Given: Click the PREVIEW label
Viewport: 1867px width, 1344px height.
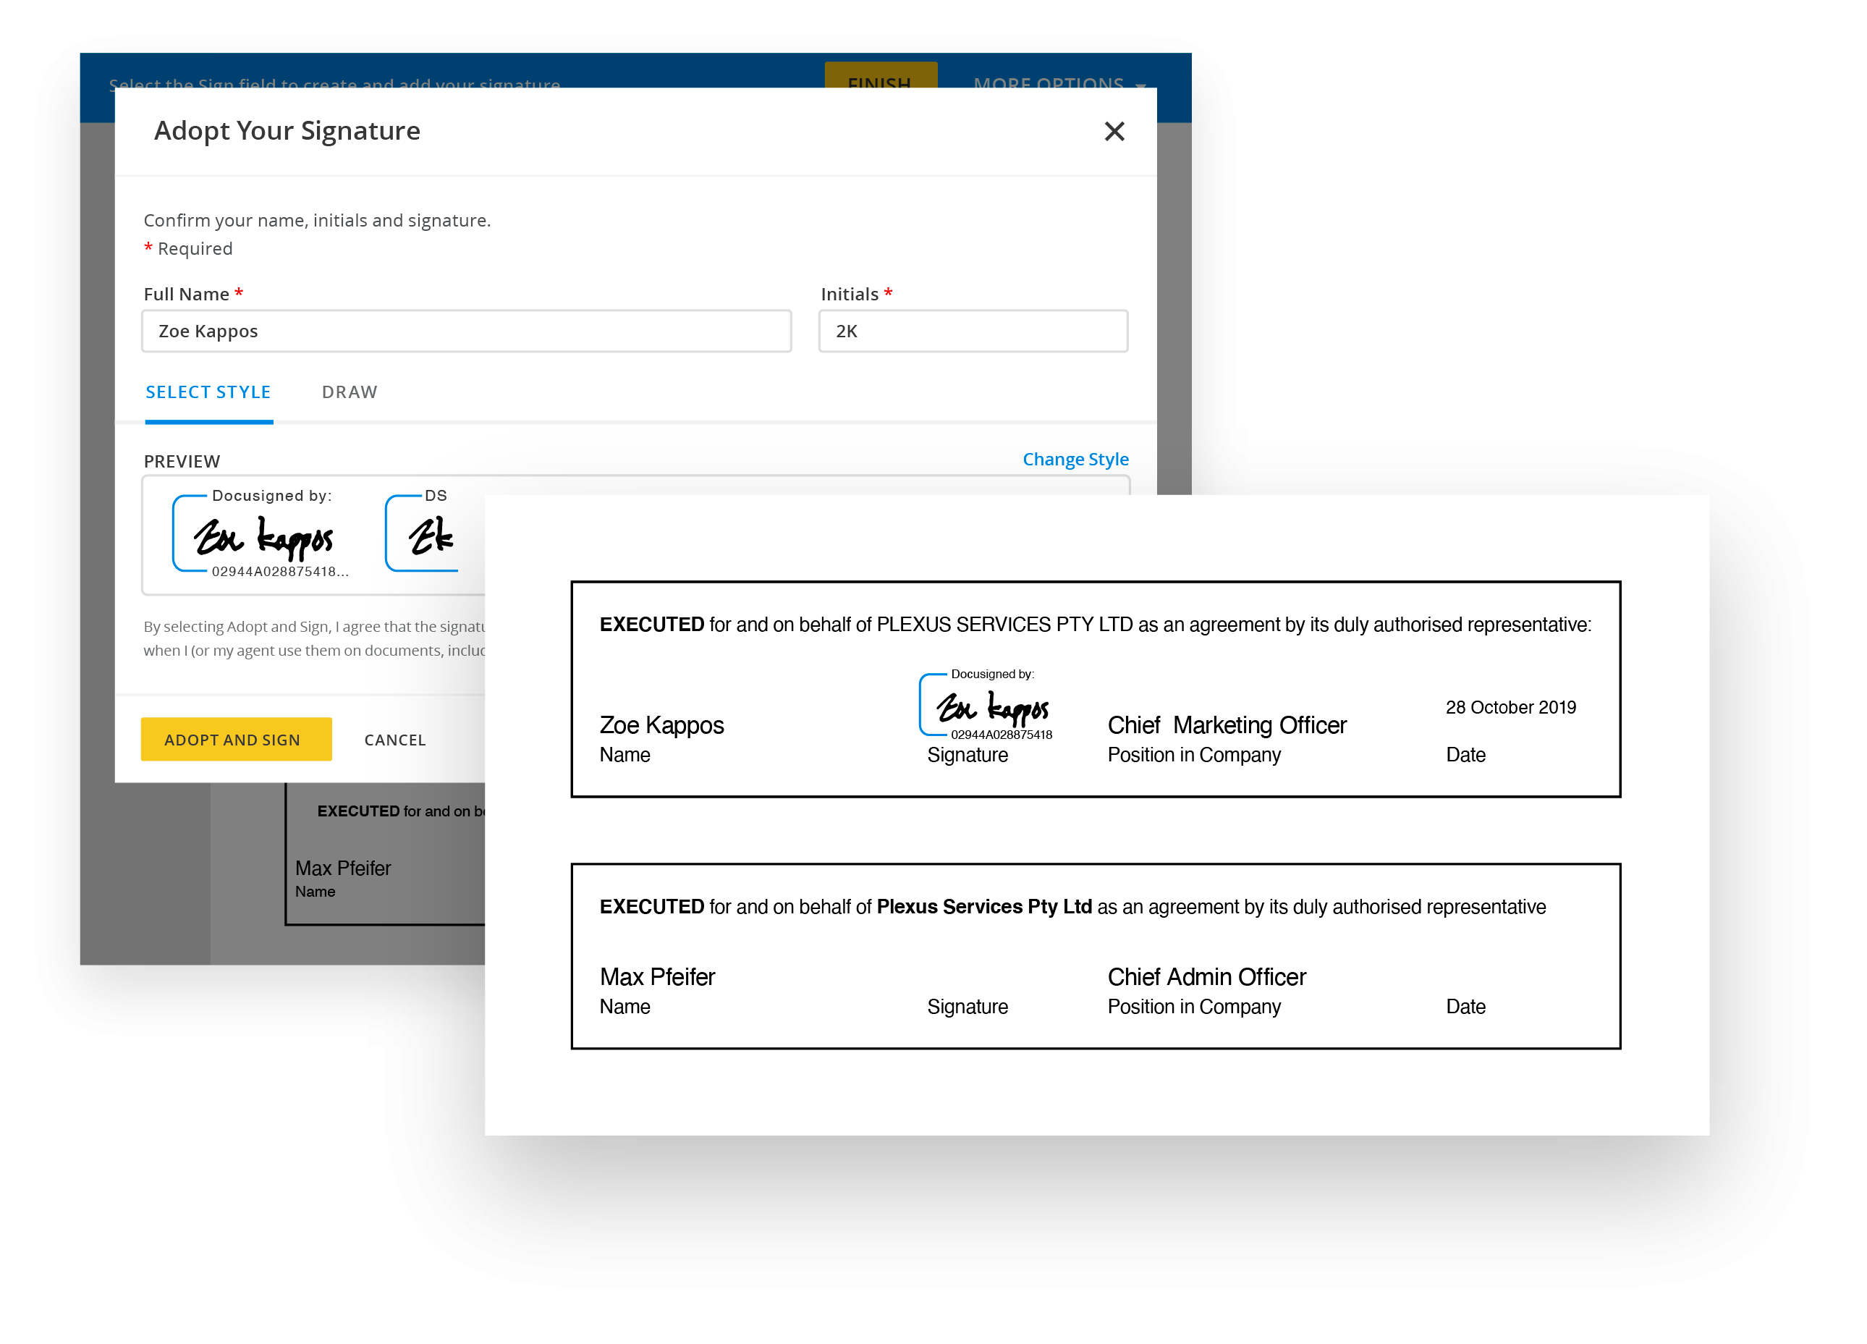Looking at the screenshot, I should click(x=182, y=461).
